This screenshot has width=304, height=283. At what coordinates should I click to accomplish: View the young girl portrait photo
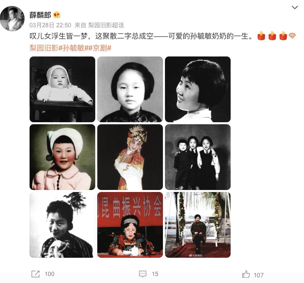(130, 89)
